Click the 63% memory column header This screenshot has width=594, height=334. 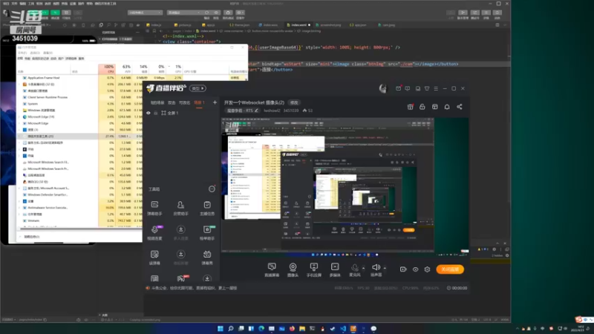[x=123, y=68]
